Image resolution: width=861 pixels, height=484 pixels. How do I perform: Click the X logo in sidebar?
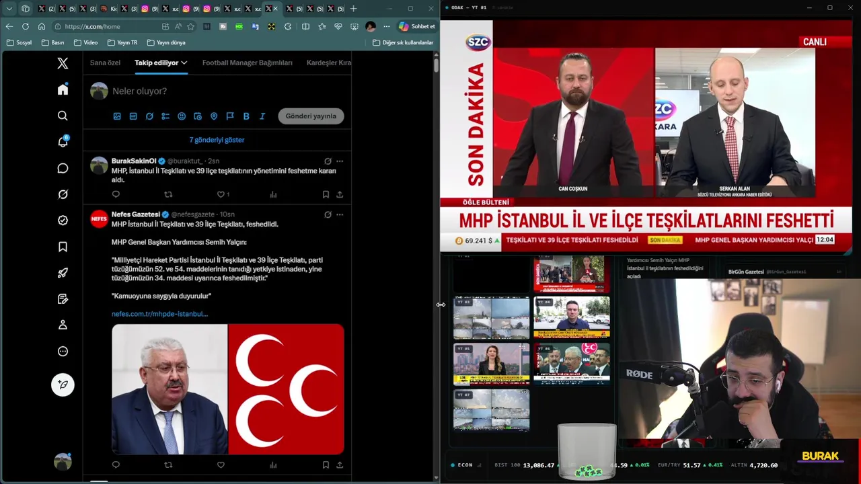click(63, 63)
